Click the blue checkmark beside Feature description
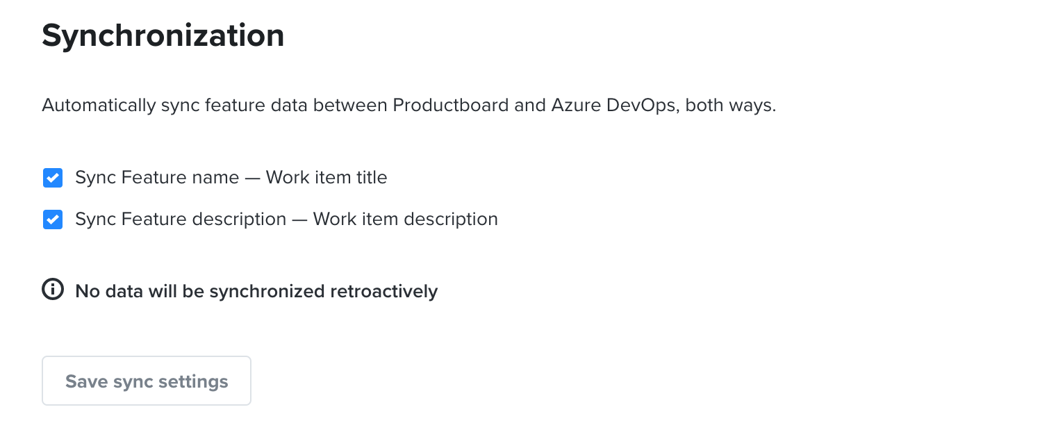Screen dimensions: 1049x439 (53, 219)
